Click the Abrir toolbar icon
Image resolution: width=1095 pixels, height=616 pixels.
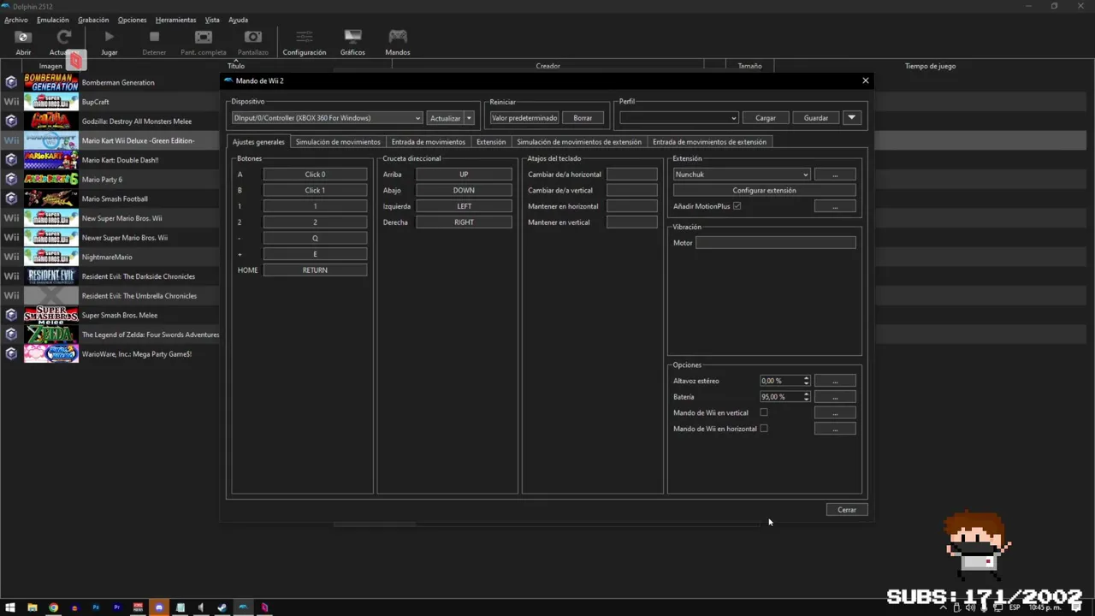(x=23, y=37)
